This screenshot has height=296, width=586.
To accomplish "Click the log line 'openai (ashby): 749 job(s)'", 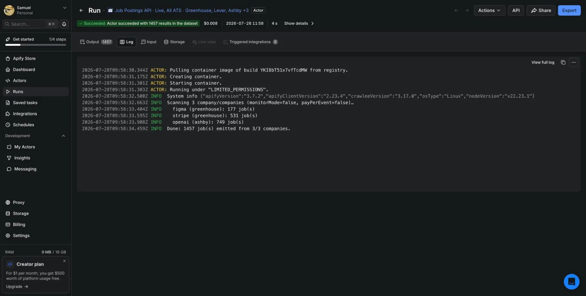I will [208, 122].
